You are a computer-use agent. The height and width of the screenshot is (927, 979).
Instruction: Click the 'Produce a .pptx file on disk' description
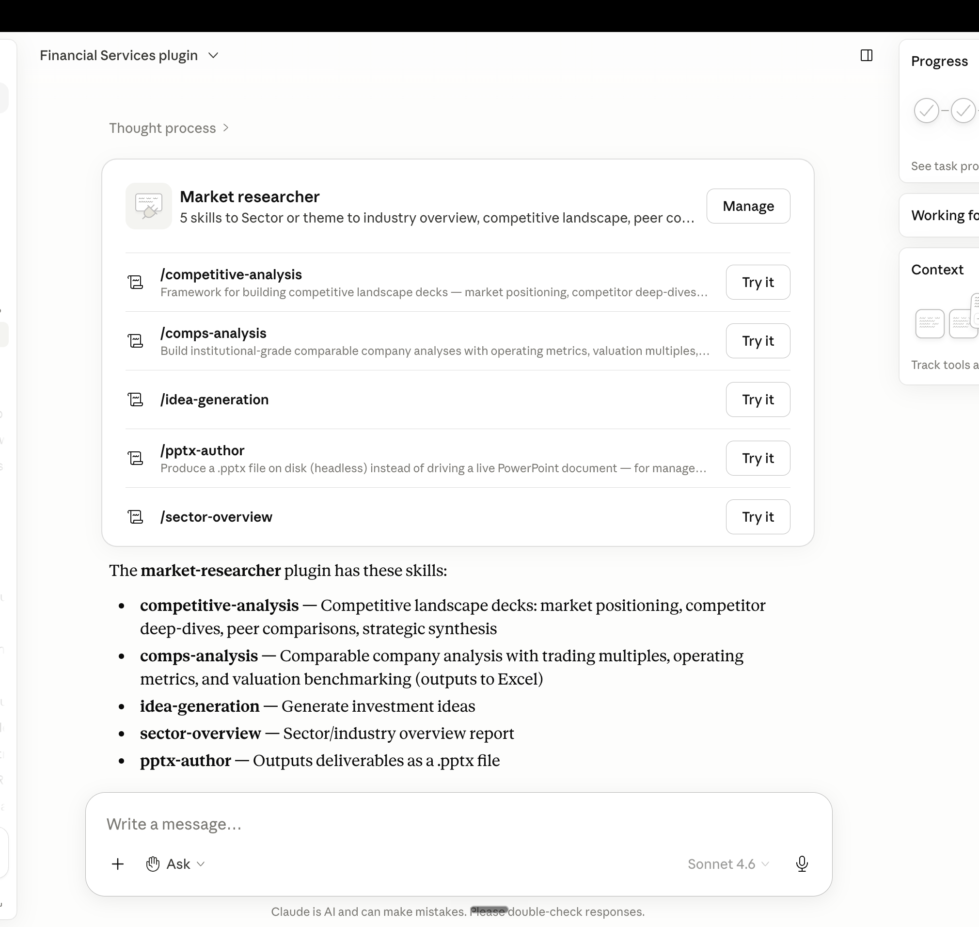pyautogui.click(x=433, y=468)
